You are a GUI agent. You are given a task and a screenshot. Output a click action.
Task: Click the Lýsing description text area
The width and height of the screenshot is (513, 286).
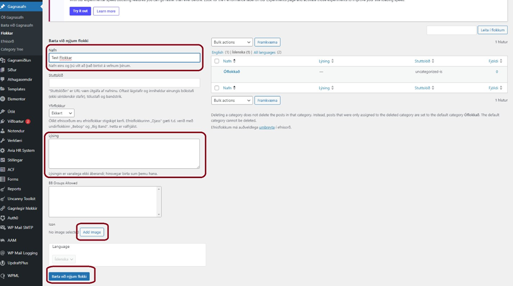(124, 154)
